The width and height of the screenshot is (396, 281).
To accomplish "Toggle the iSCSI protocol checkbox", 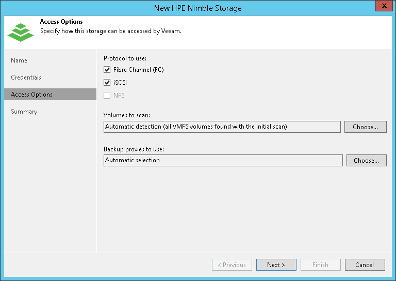I will coord(107,83).
